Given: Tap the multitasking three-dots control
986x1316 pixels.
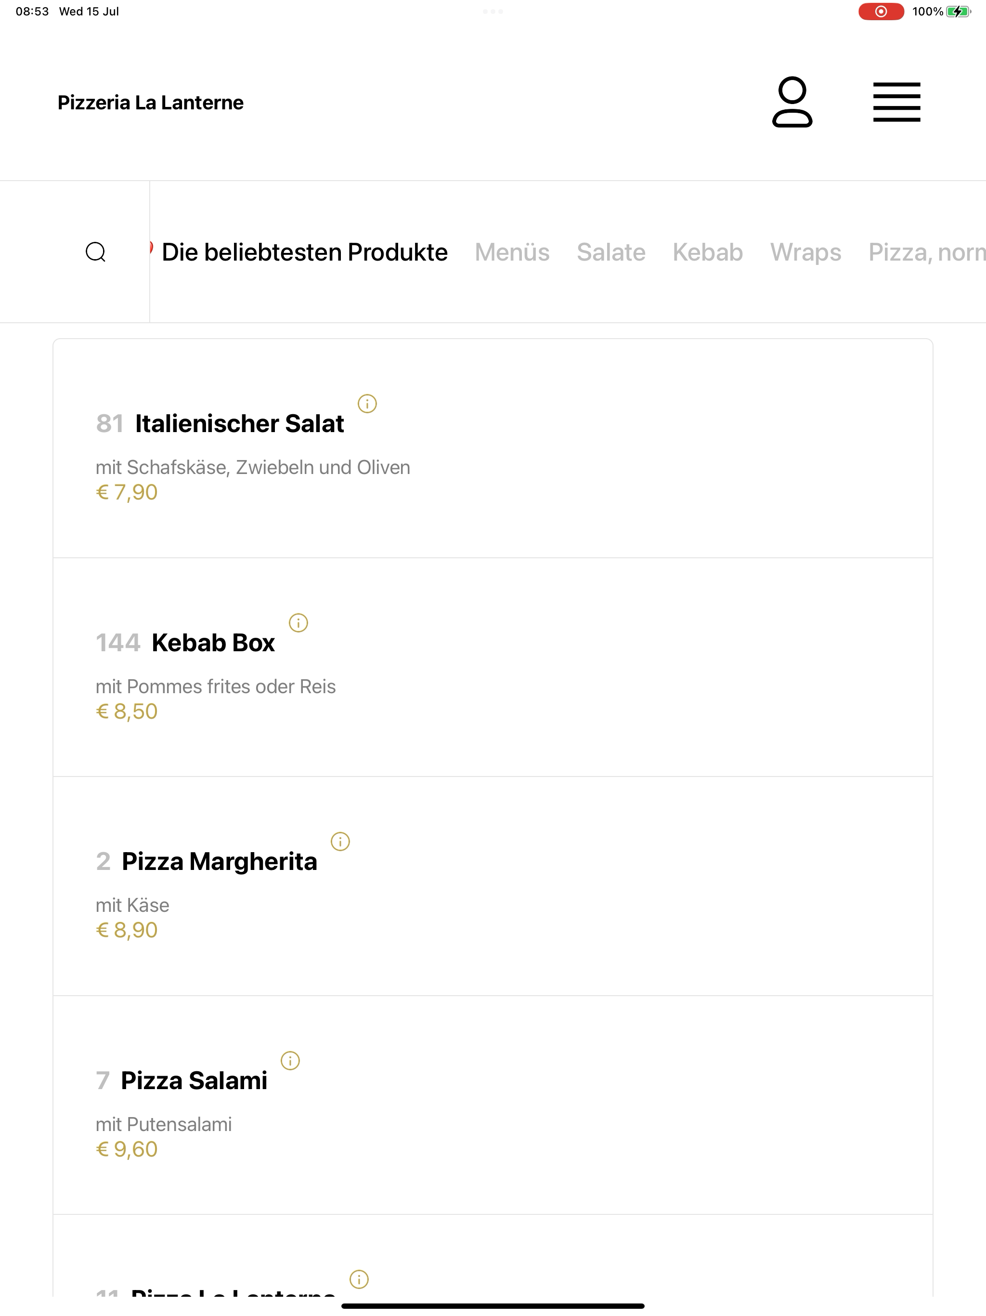Looking at the screenshot, I should pyautogui.click(x=493, y=11).
